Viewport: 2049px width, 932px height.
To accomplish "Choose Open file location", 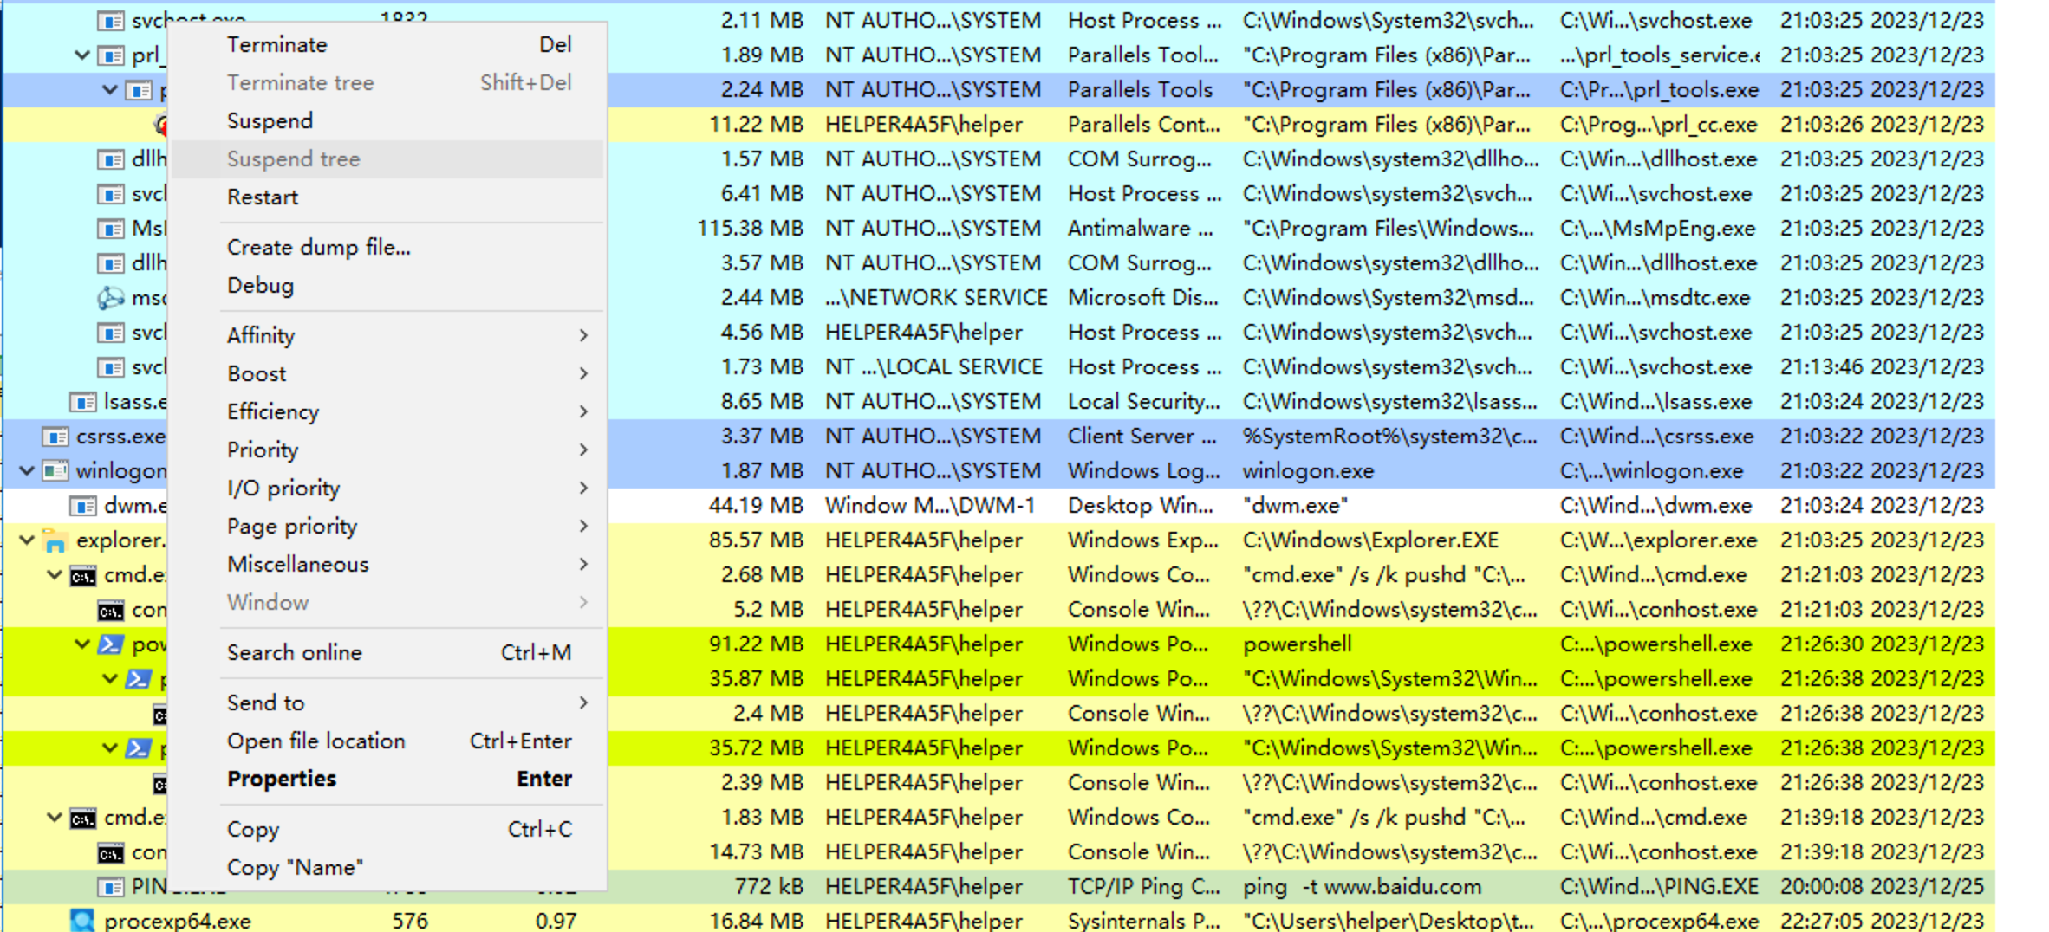I will pyautogui.click(x=315, y=741).
